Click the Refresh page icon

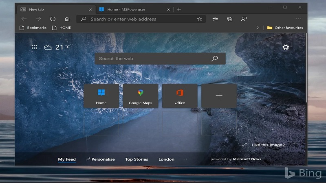coord(53,19)
